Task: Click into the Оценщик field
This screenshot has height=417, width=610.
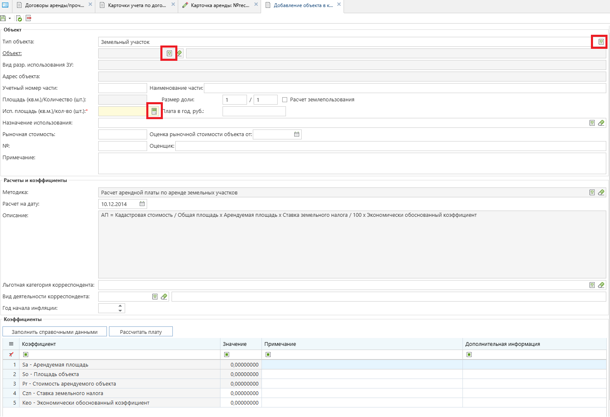Action: point(391,146)
